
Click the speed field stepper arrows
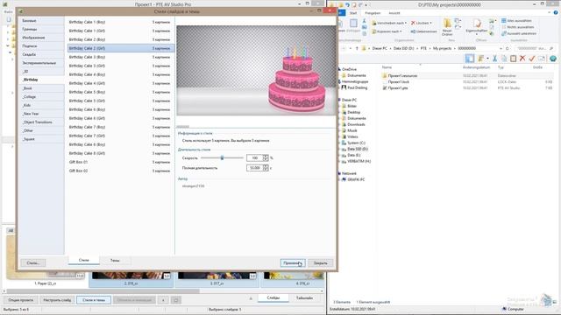click(266, 157)
